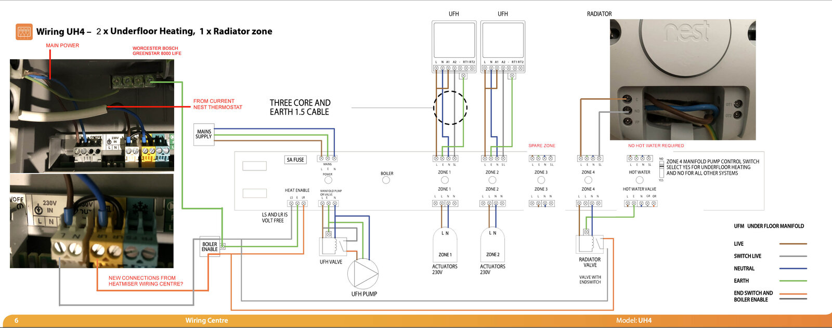This screenshot has width=832, height=328.
Task: Click the brown LIVE legend line
Action: [792, 244]
